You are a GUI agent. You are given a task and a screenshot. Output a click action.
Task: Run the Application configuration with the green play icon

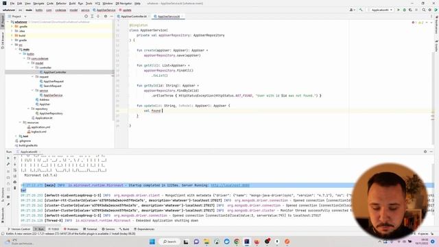(399, 10)
